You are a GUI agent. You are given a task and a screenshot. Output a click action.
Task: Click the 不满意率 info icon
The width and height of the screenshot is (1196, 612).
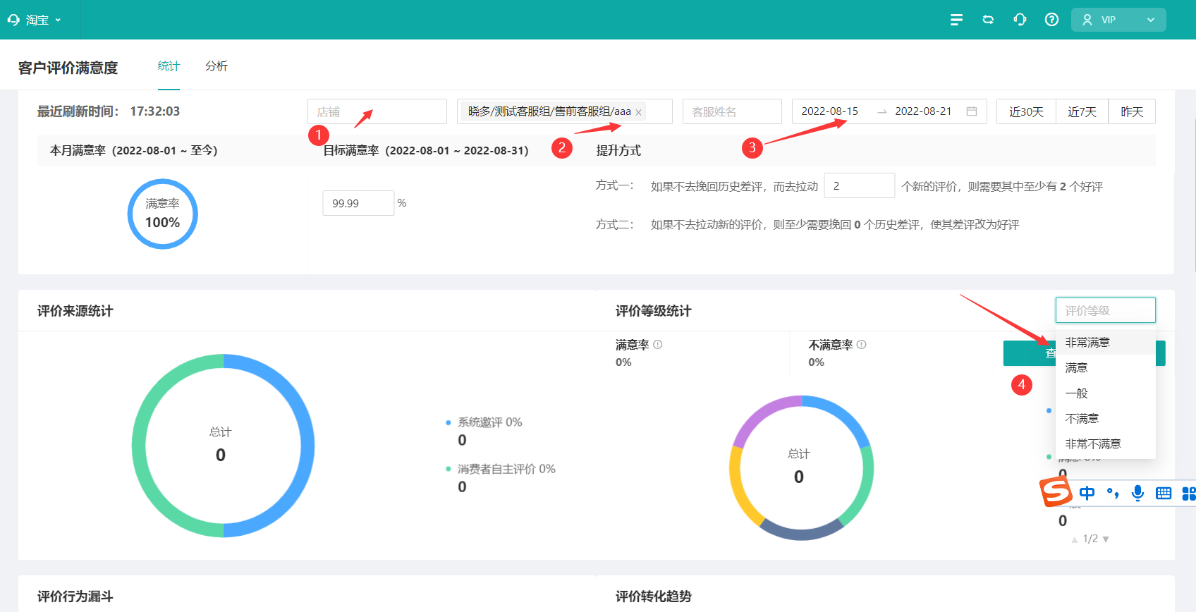pos(862,345)
